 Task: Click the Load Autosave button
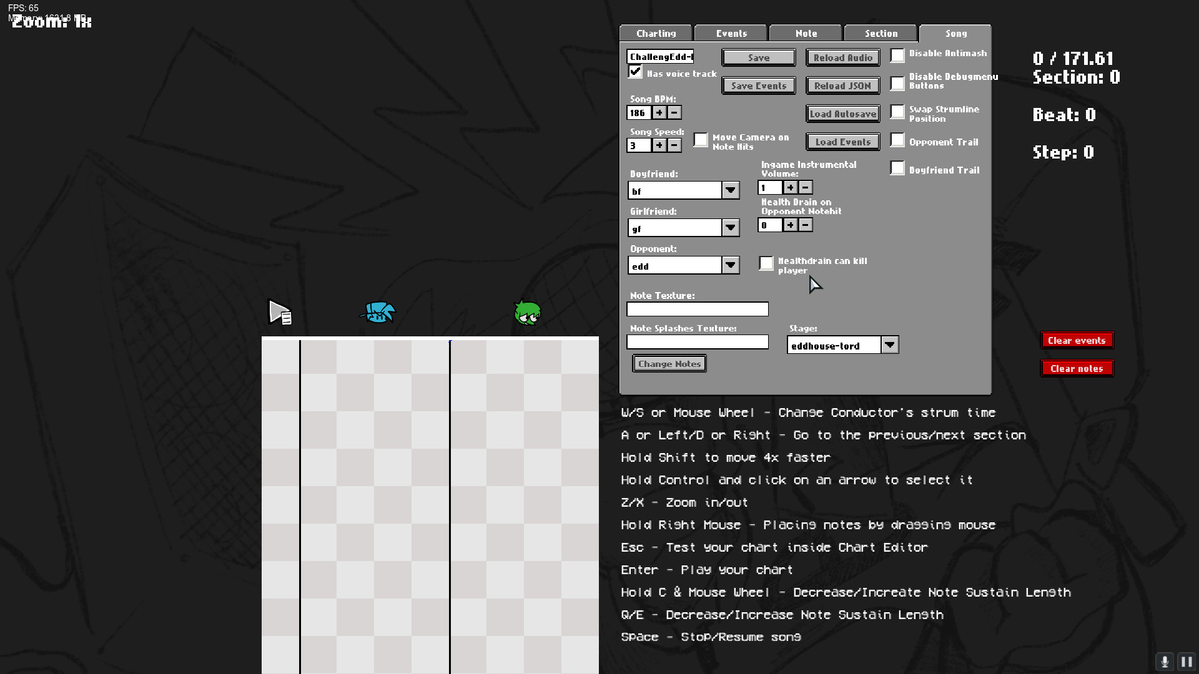(x=843, y=114)
